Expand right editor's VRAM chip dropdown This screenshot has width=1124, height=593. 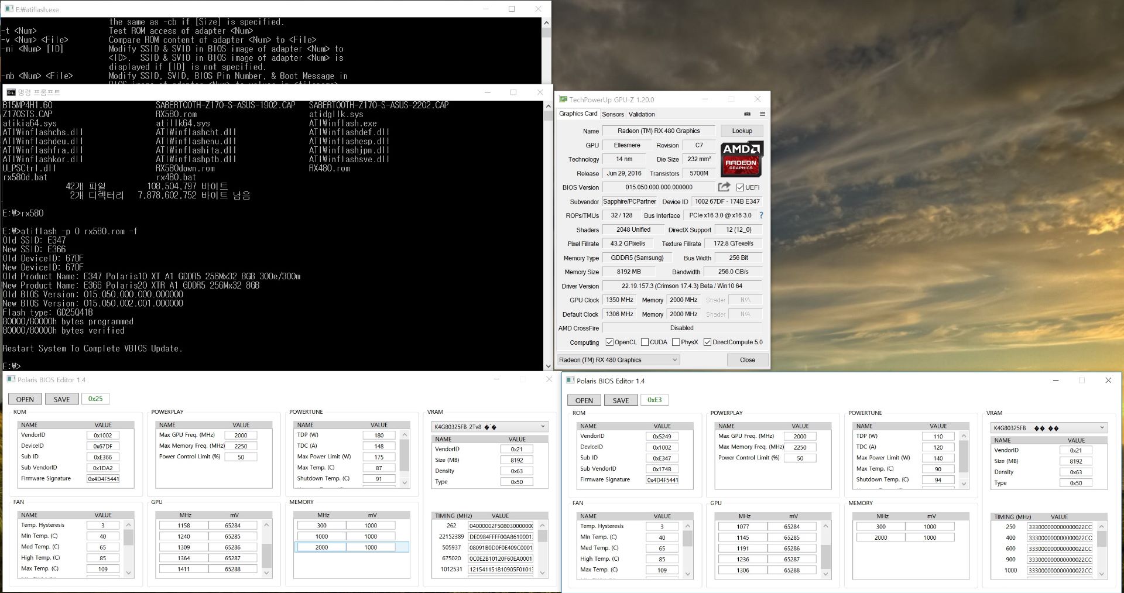(x=1101, y=427)
